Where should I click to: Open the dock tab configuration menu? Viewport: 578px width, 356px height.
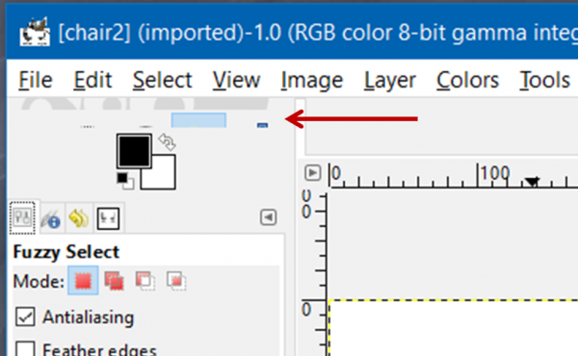(268, 217)
